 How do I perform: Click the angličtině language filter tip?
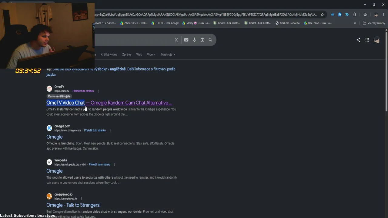[118, 69]
